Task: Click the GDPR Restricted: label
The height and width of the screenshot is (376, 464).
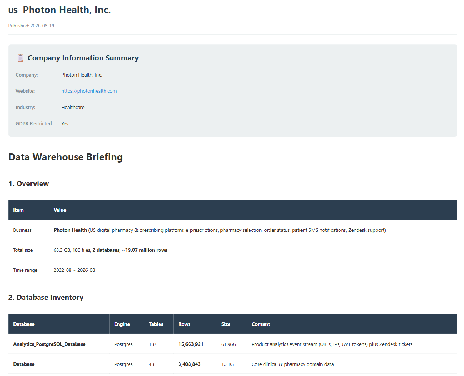Action: (x=34, y=124)
